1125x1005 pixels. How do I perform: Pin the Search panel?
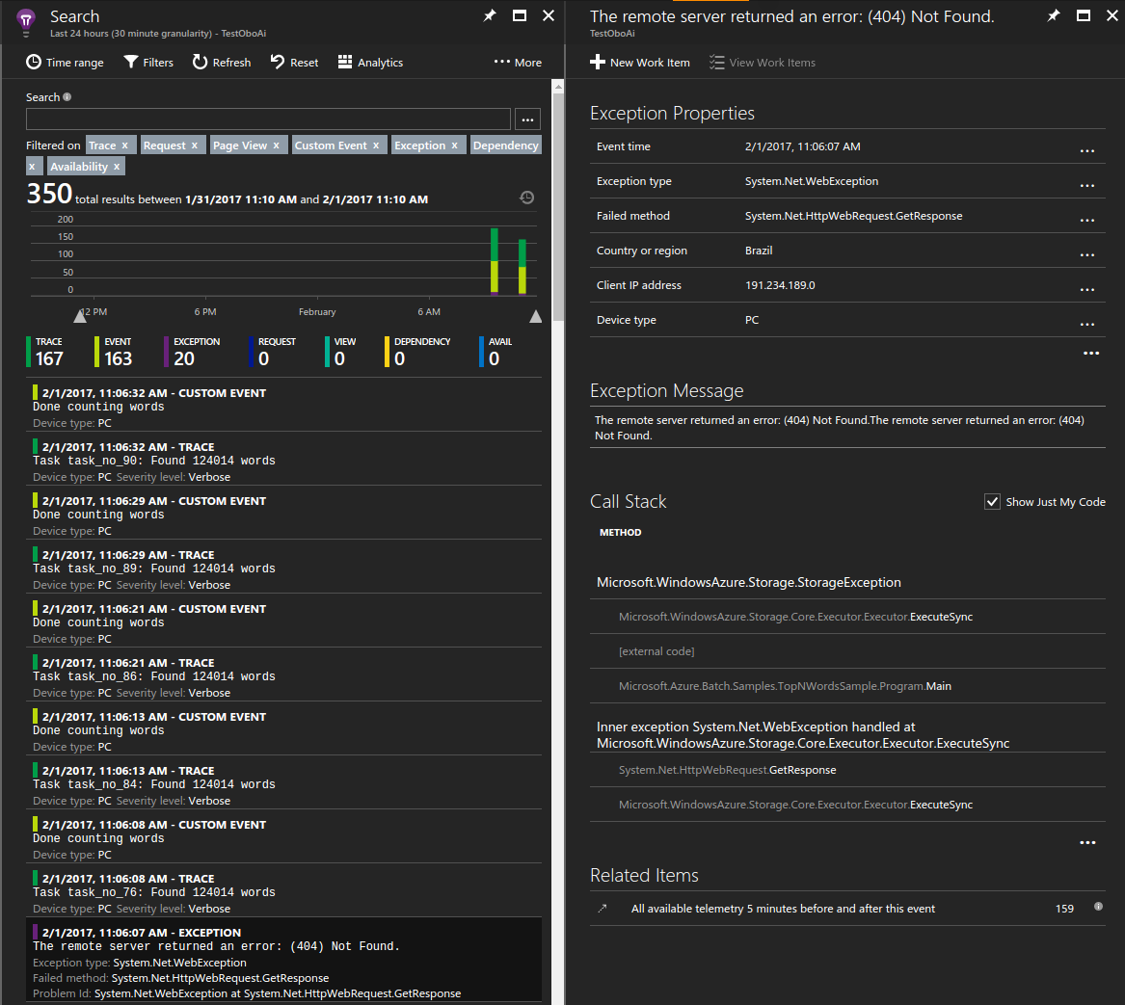tap(489, 15)
